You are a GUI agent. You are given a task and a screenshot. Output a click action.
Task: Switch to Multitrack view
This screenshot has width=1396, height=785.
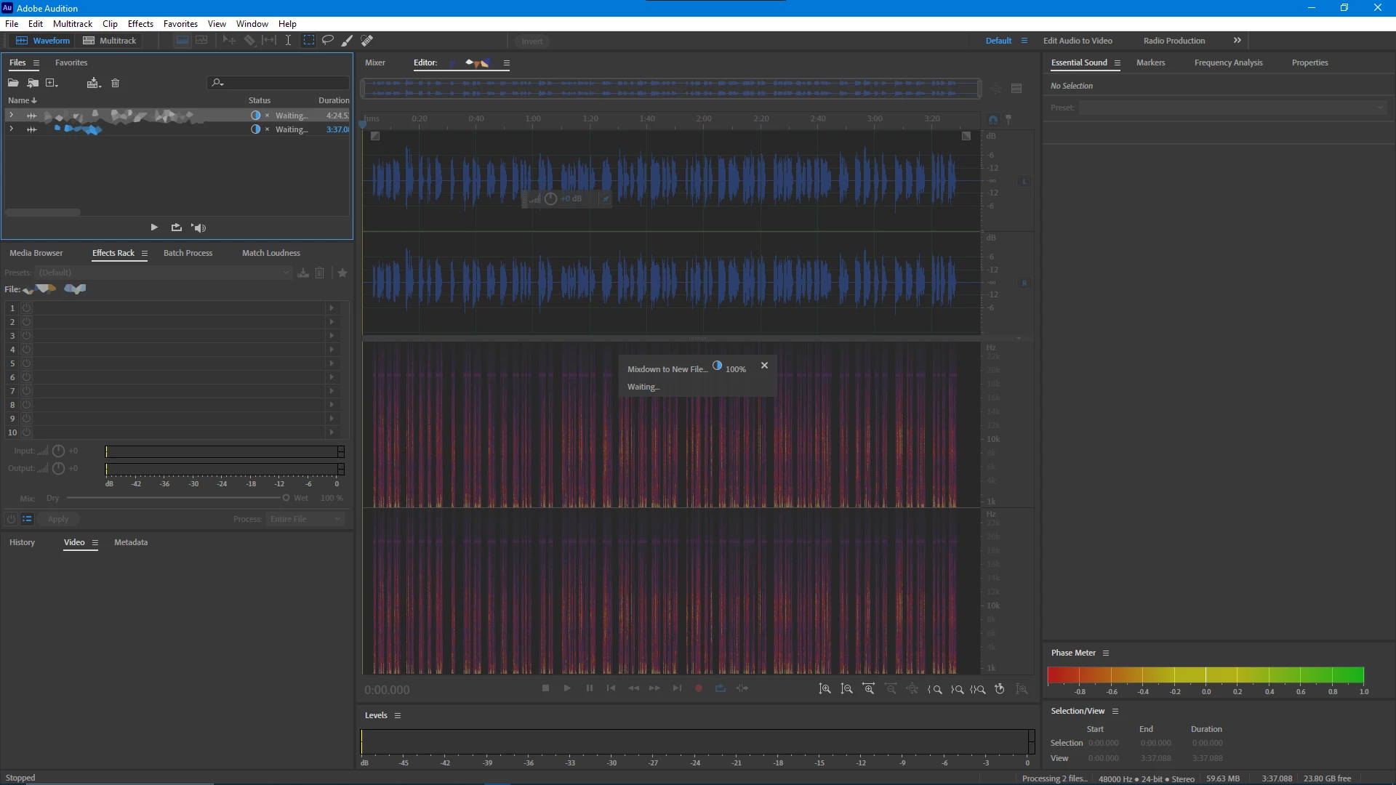coord(110,41)
